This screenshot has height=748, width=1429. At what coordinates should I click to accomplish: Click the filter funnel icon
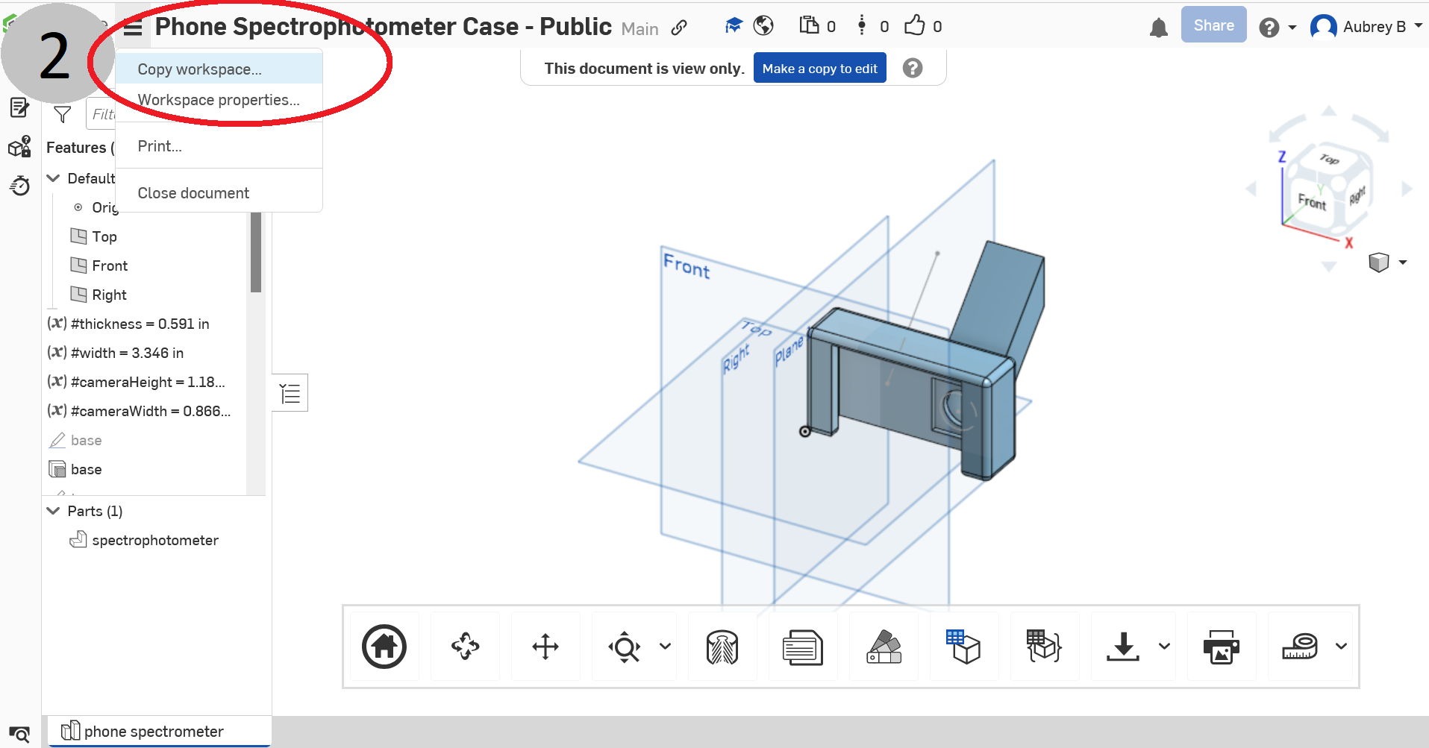pyautogui.click(x=63, y=114)
